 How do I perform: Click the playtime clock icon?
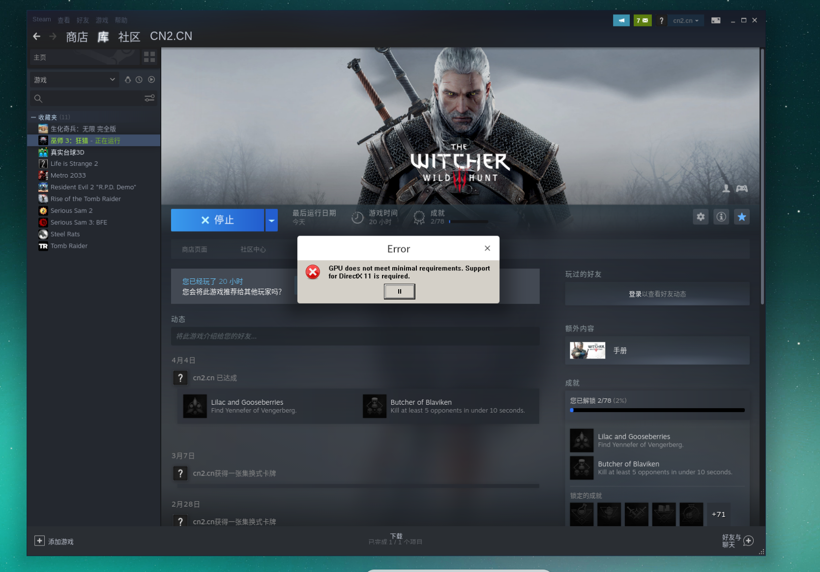(x=357, y=217)
